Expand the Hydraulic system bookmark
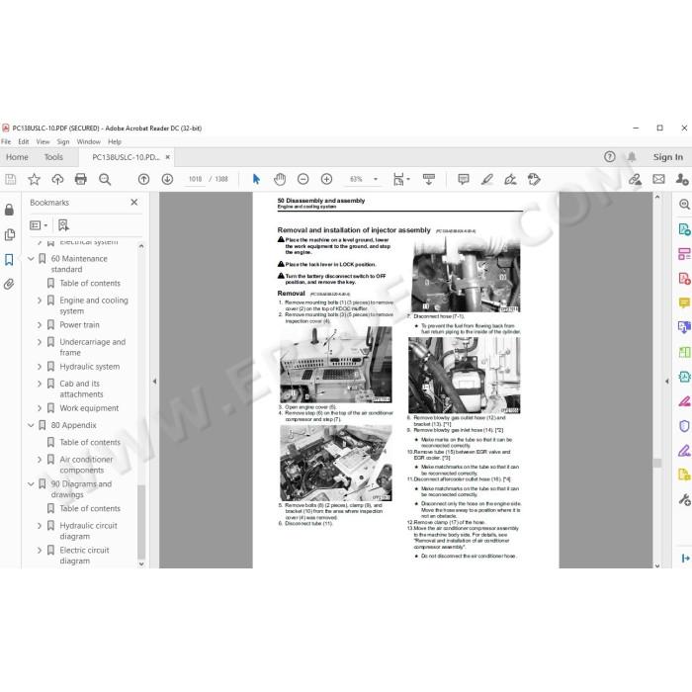This screenshot has width=692, height=692. (40, 367)
